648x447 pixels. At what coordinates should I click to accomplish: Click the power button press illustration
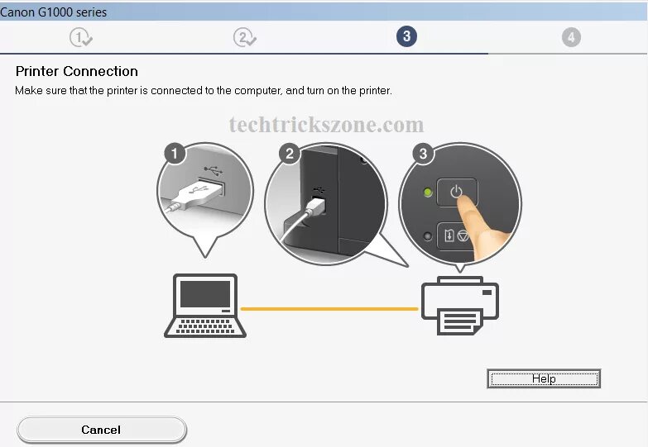[x=460, y=206]
